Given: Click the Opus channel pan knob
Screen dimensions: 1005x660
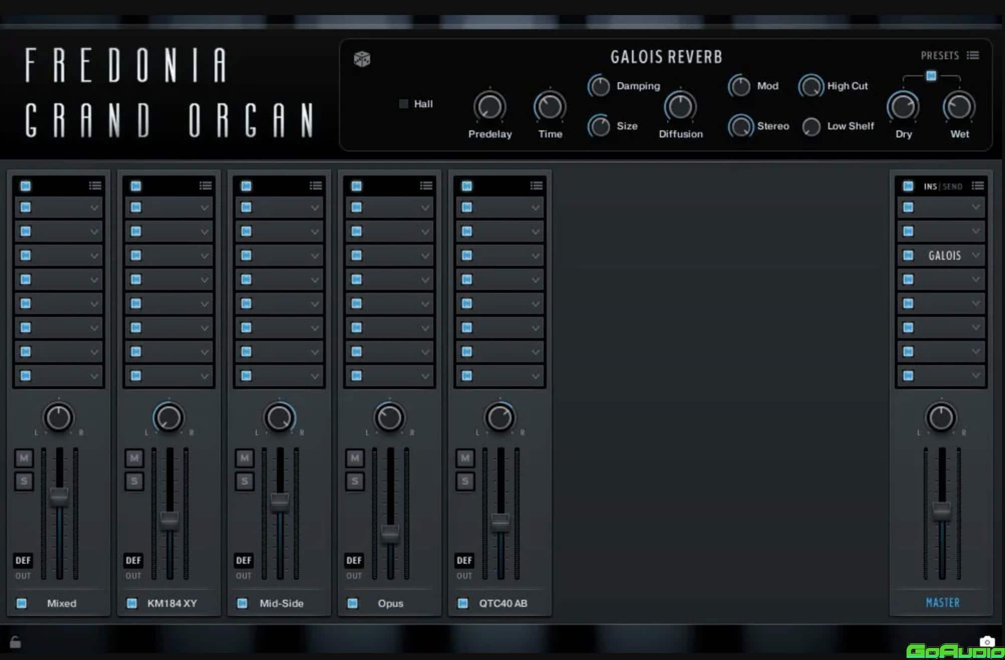Looking at the screenshot, I should pyautogui.click(x=390, y=418).
